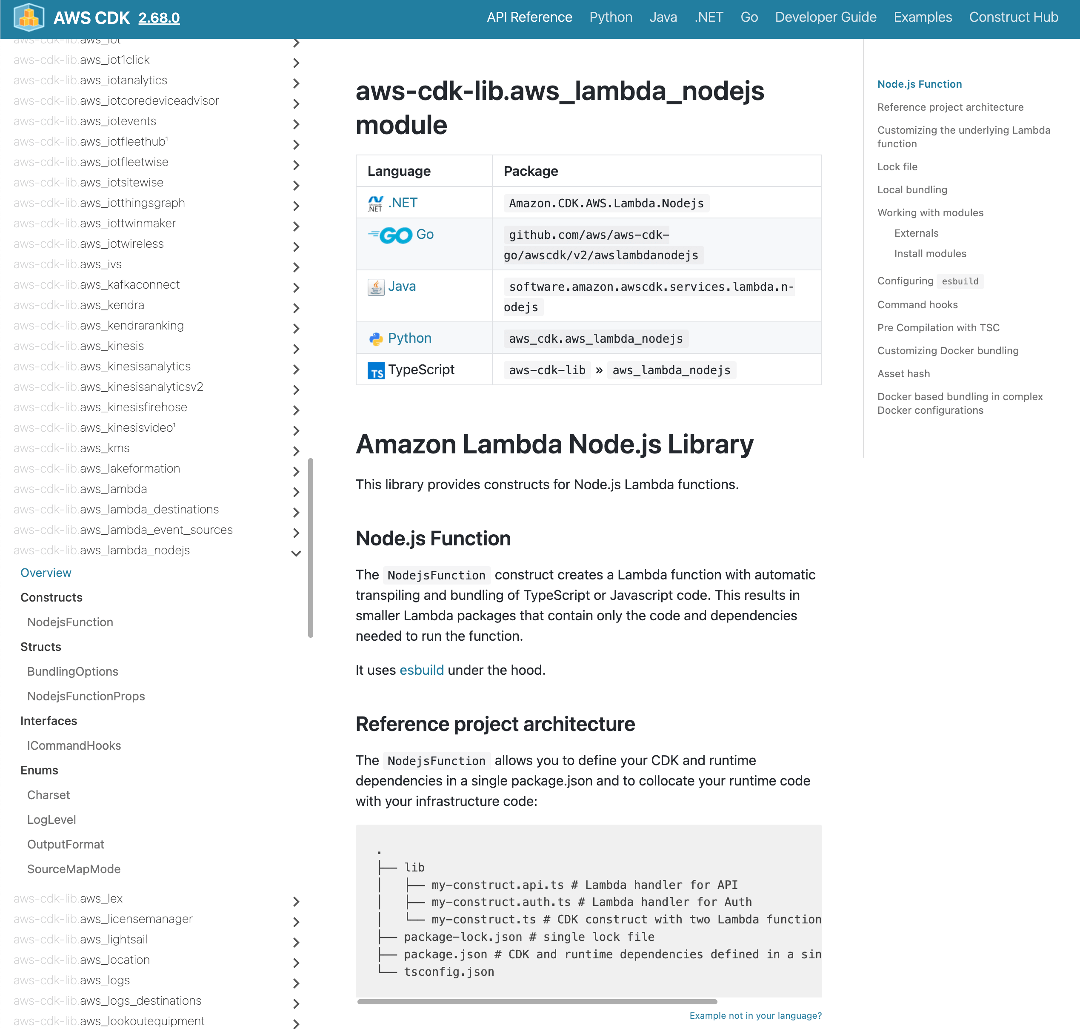
Task: Jump to Reference project architecture section
Action: 950,107
